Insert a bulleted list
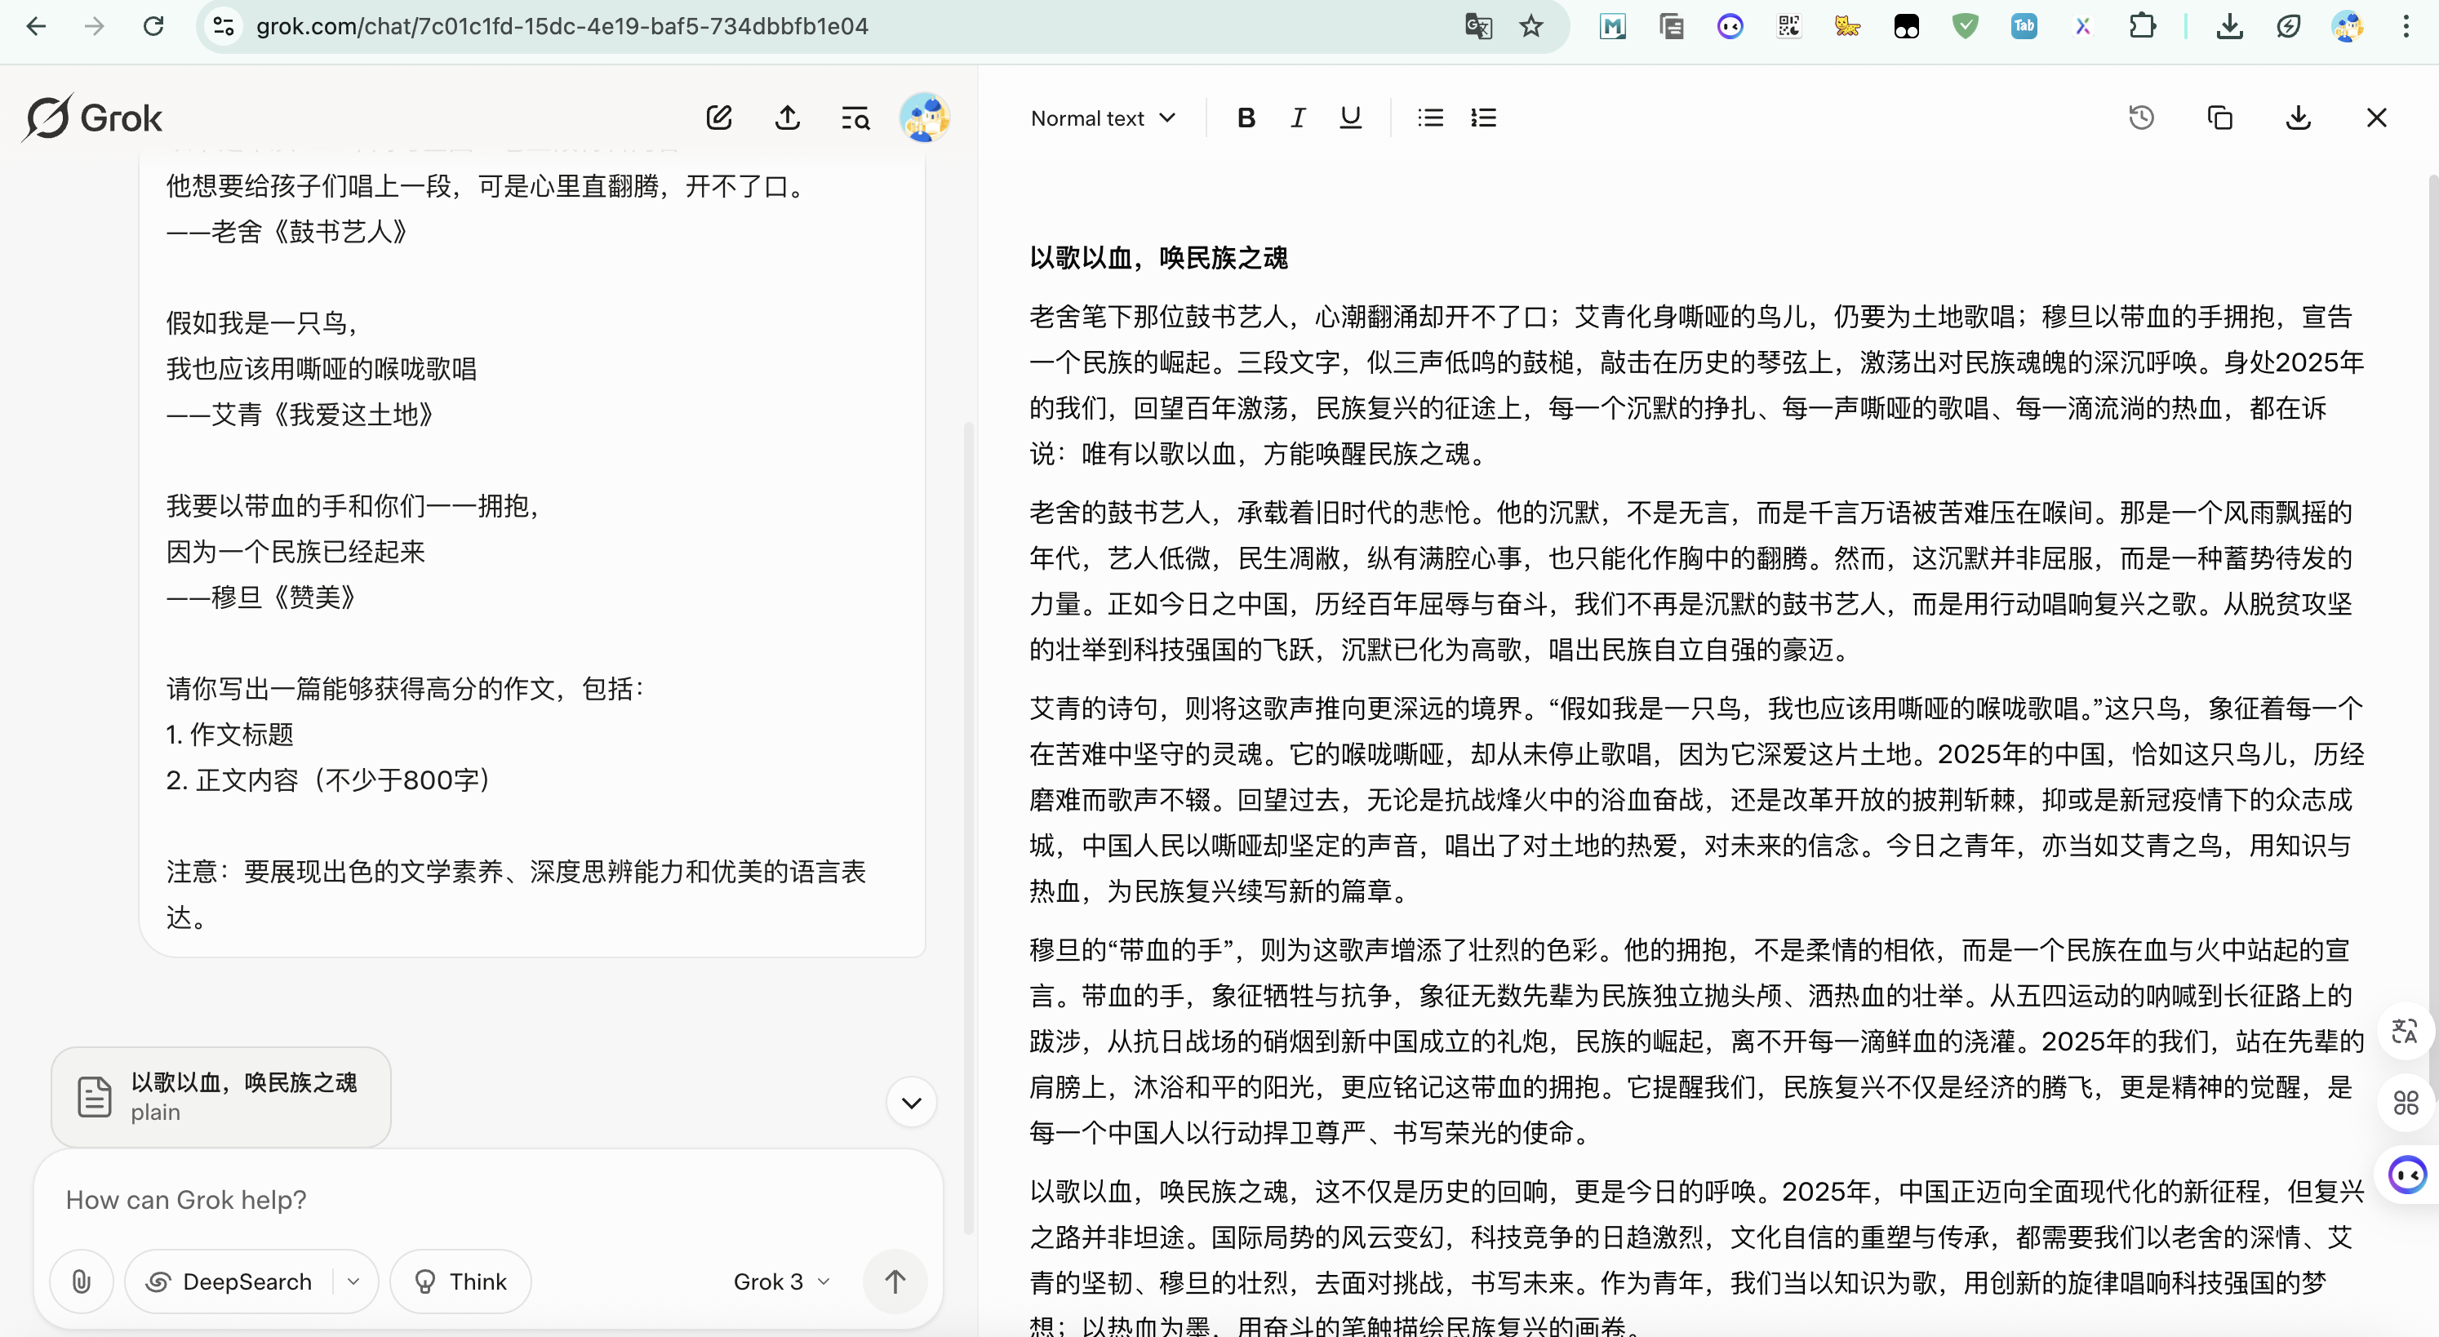Image resolution: width=2439 pixels, height=1337 pixels. point(1430,118)
